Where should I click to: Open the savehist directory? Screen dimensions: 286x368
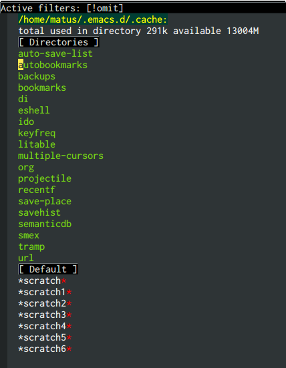39,212
